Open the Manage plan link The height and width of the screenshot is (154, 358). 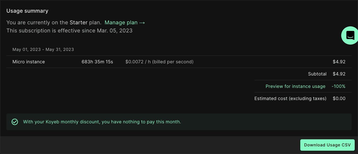point(121,23)
